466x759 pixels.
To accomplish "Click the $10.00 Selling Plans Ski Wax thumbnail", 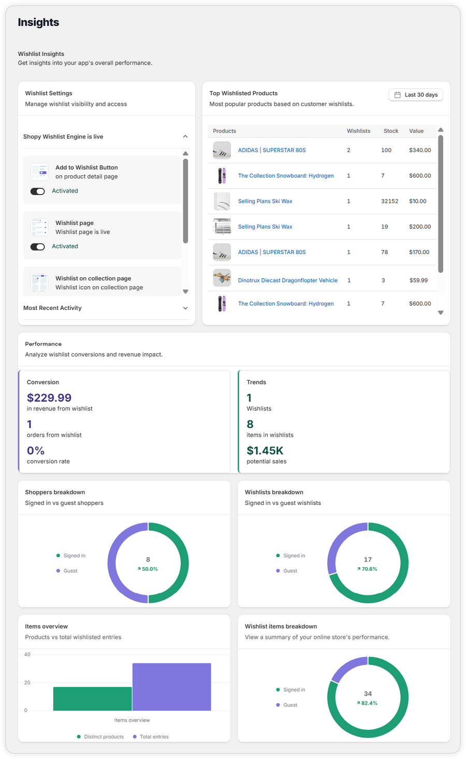I will tap(222, 201).
